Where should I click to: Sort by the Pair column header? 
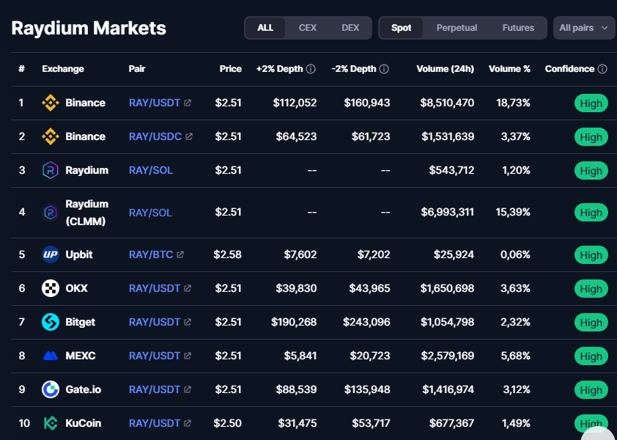pyautogui.click(x=137, y=69)
